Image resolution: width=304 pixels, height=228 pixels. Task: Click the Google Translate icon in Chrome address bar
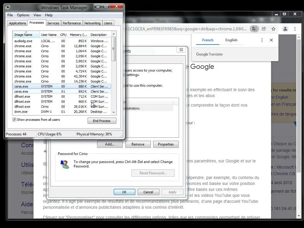coord(254,29)
